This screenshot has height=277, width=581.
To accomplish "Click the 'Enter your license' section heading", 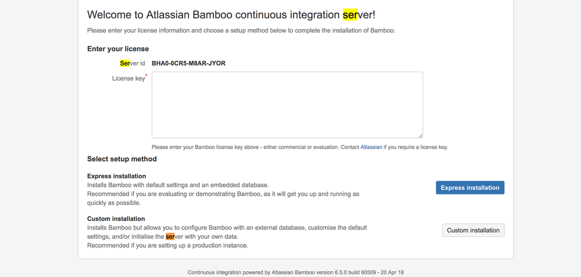I will pyautogui.click(x=118, y=49).
